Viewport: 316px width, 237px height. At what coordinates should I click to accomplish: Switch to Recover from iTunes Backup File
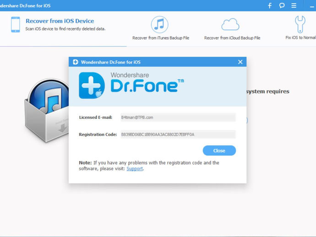[161, 38]
